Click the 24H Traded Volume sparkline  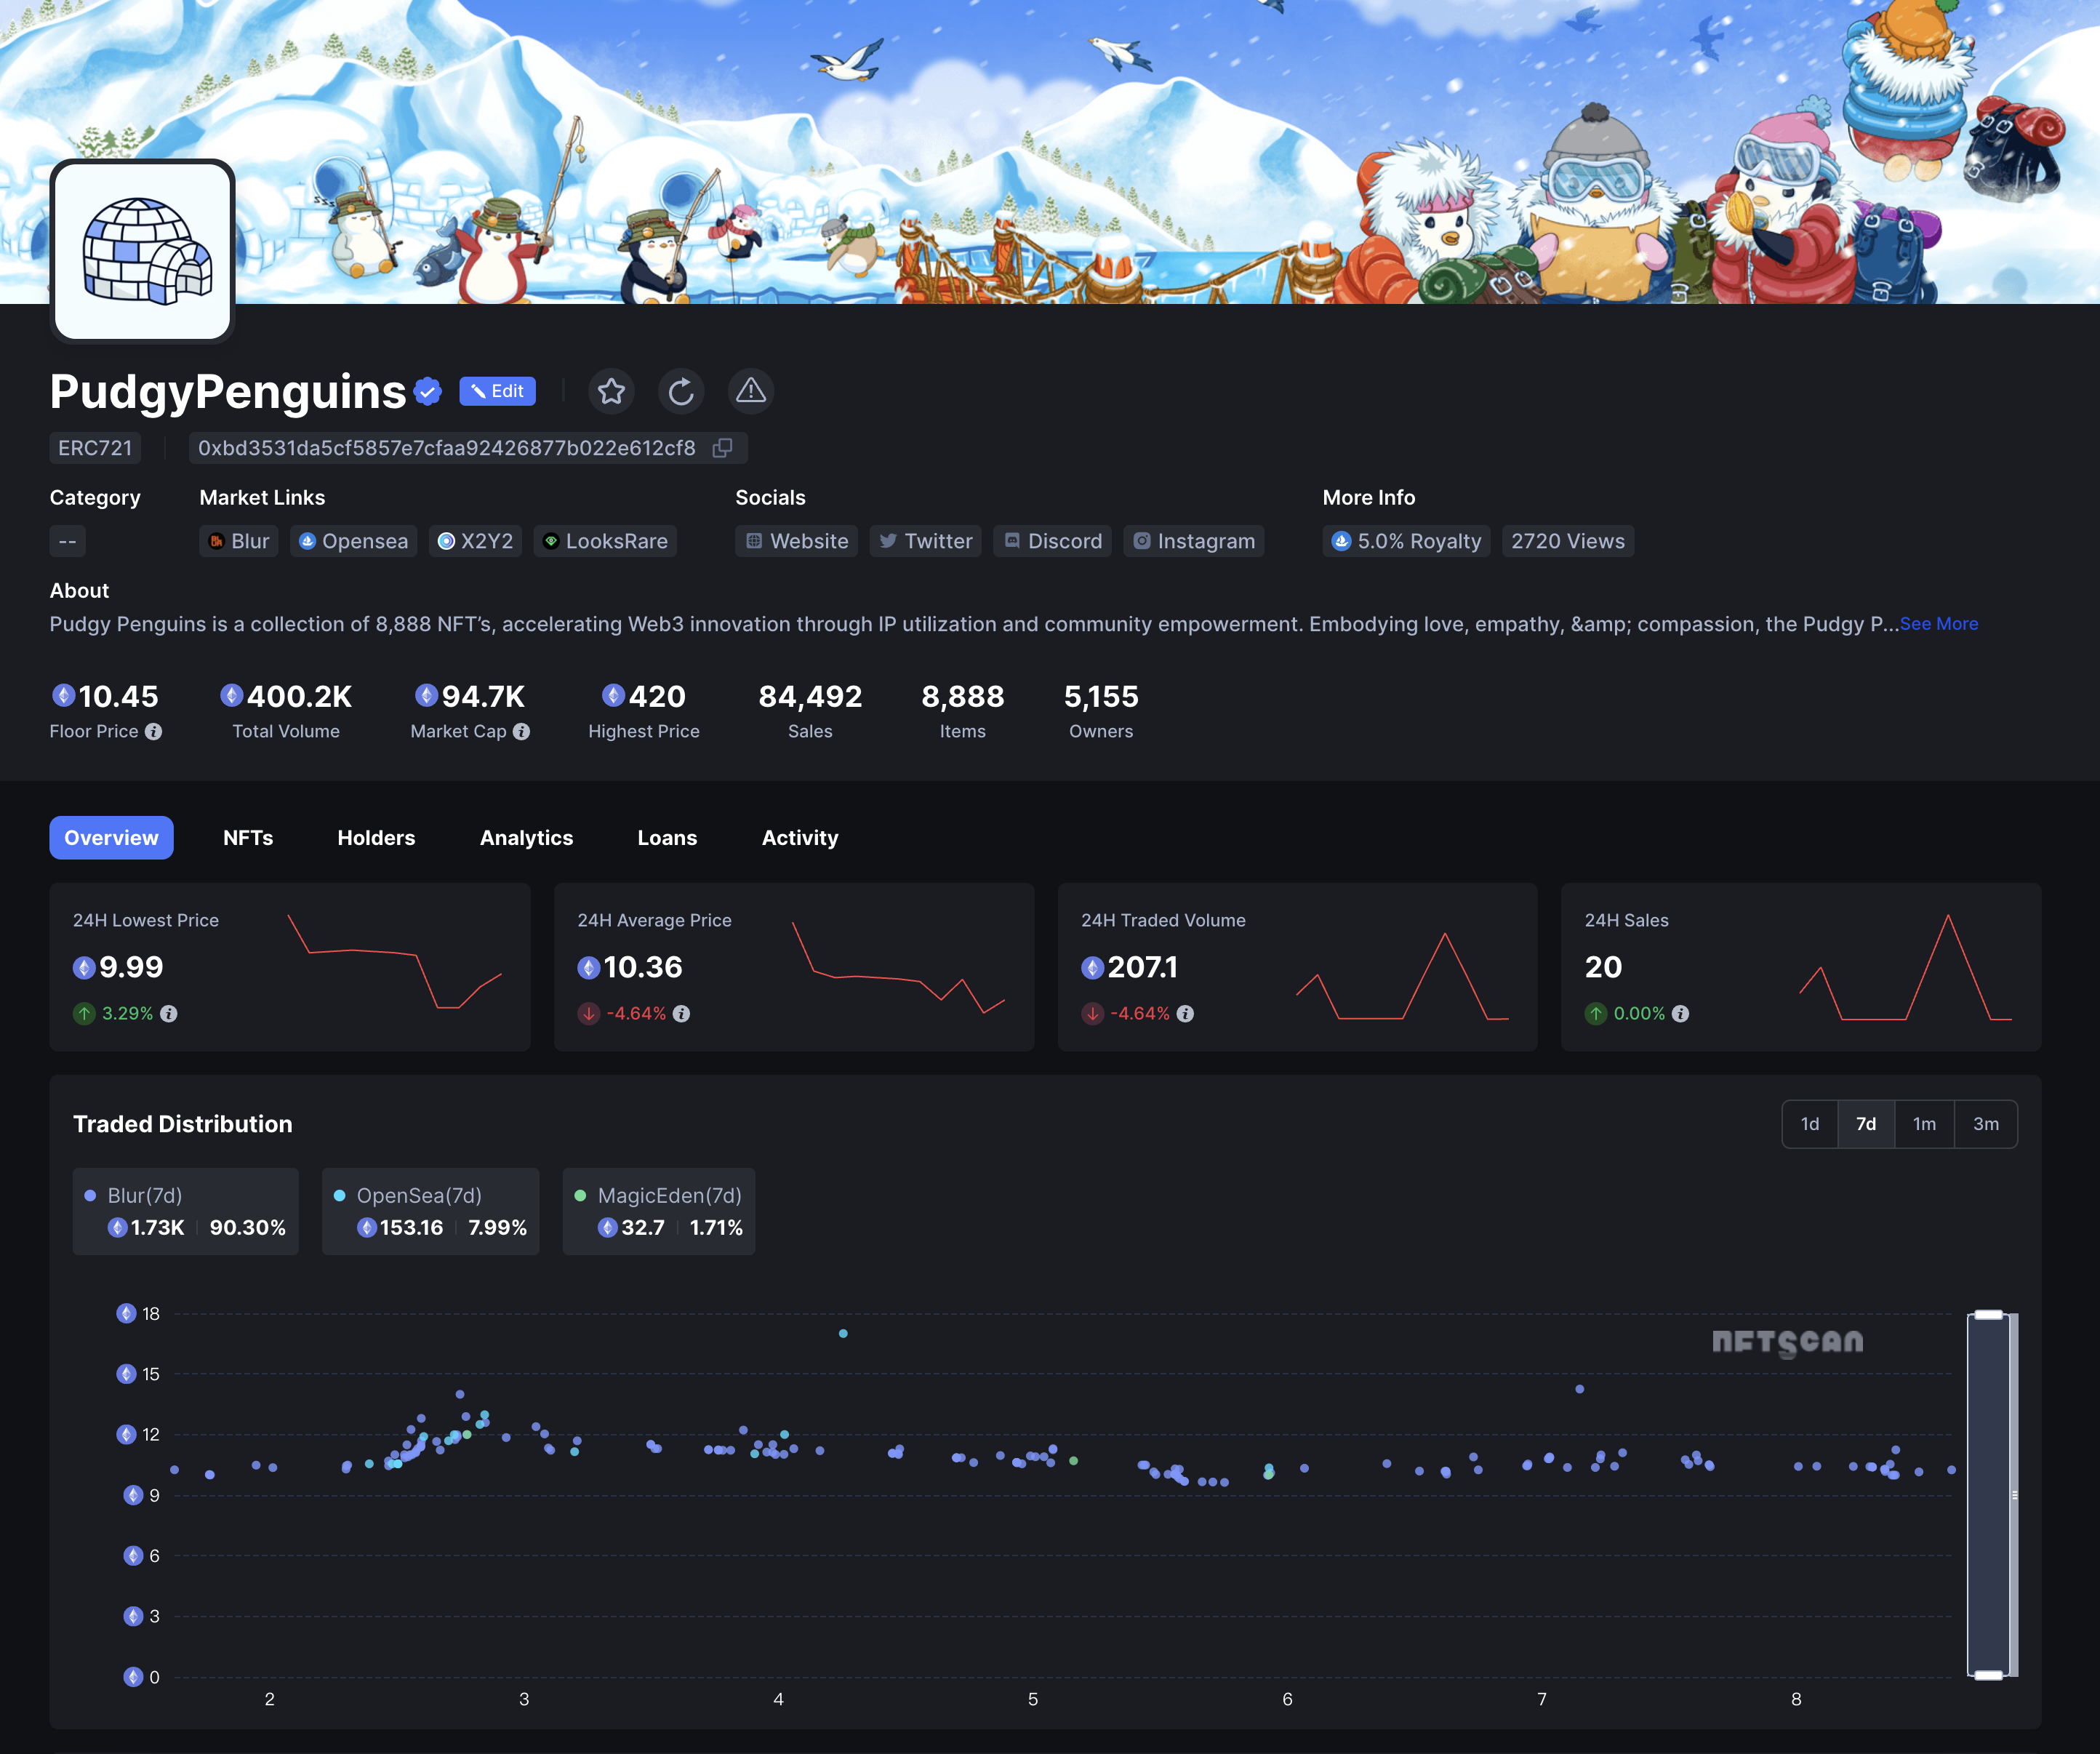(x=1402, y=975)
